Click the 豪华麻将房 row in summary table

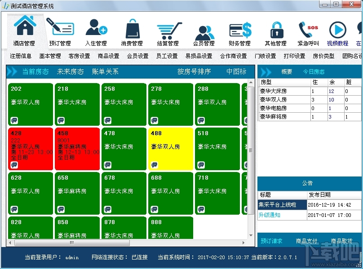click(x=310, y=117)
